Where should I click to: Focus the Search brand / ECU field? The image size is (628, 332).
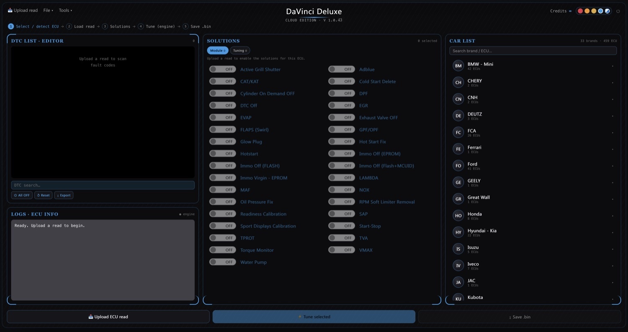click(533, 51)
